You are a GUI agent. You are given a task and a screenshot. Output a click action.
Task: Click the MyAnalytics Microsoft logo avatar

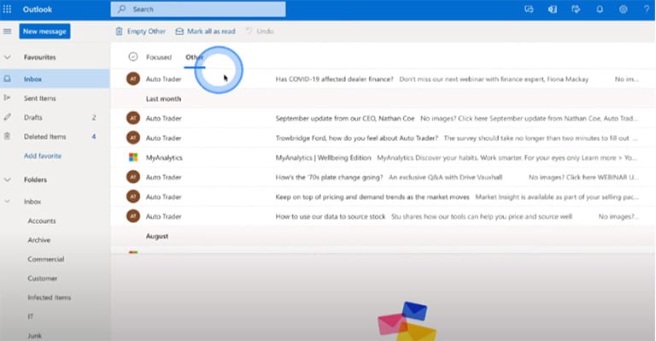[x=133, y=157]
